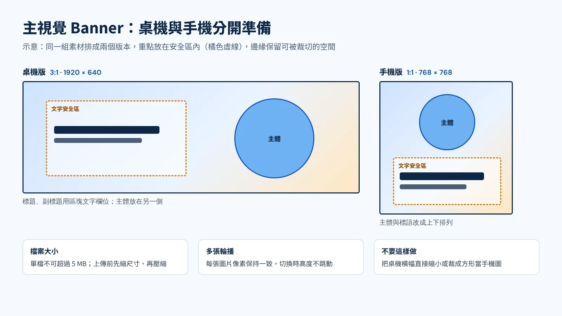Click the 手機版 label
Image resolution: width=562 pixels, height=316 pixels.
[391, 72]
